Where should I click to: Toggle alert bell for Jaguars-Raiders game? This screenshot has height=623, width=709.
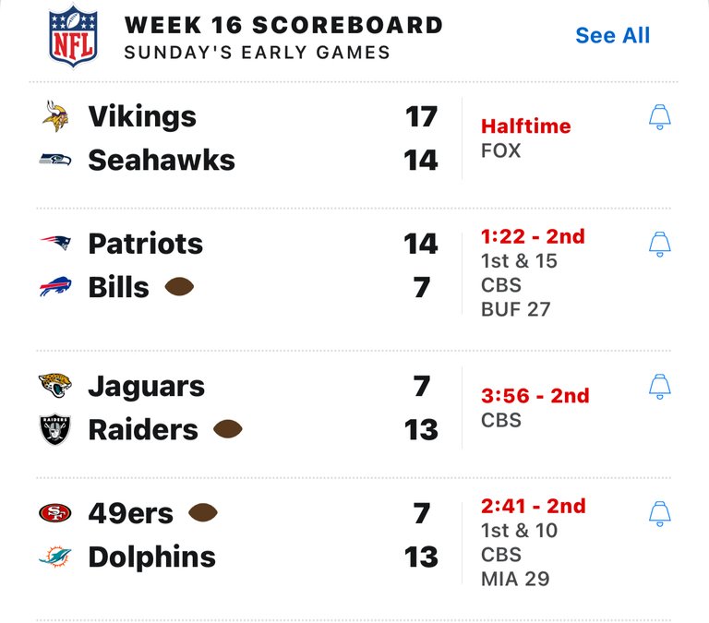660,386
